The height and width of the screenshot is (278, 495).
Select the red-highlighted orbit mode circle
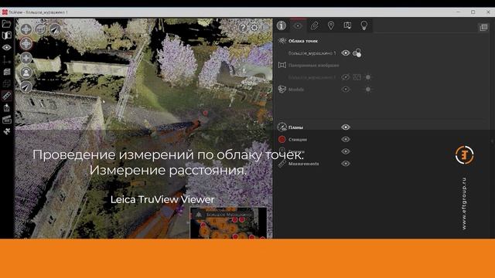point(26,43)
